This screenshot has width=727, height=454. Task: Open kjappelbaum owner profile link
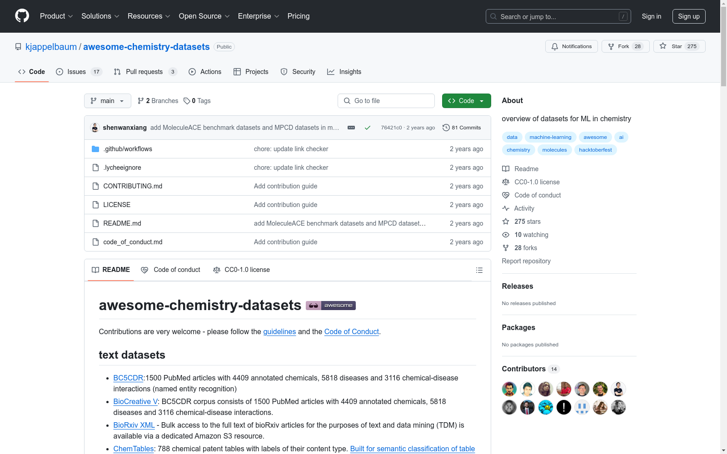click(51, 47)
